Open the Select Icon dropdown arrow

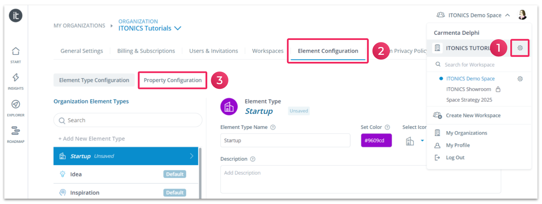422,141
